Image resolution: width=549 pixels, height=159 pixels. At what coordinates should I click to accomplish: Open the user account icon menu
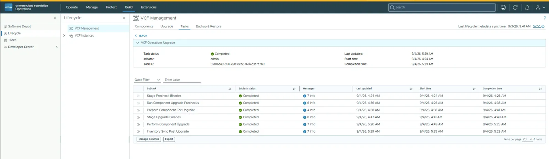coord(540,7)
